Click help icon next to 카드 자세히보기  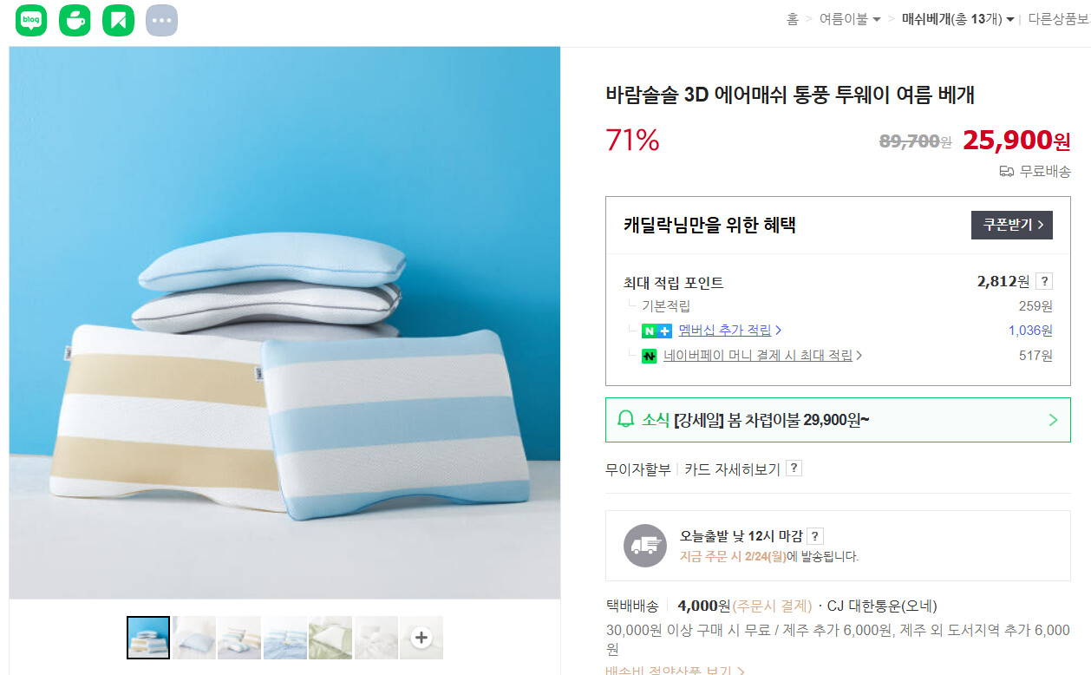point(794,469)
